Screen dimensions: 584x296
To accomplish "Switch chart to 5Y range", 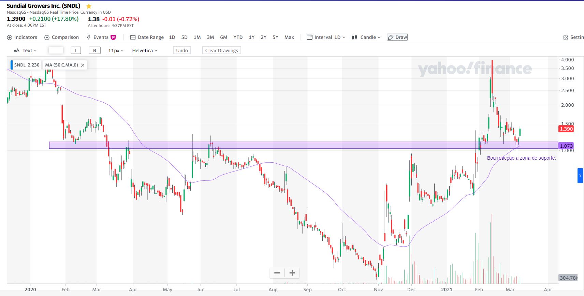I will 276,37.
